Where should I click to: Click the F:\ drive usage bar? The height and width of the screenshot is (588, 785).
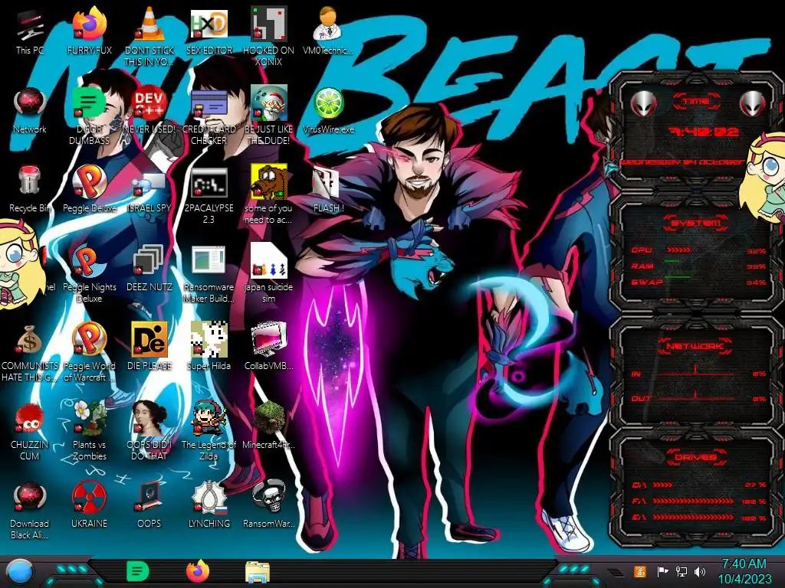click(698, 501)
